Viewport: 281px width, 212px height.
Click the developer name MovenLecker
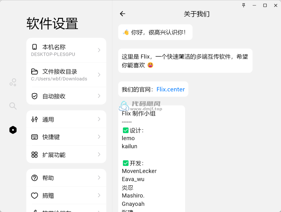pyautogui.click(x=139, y=171)
